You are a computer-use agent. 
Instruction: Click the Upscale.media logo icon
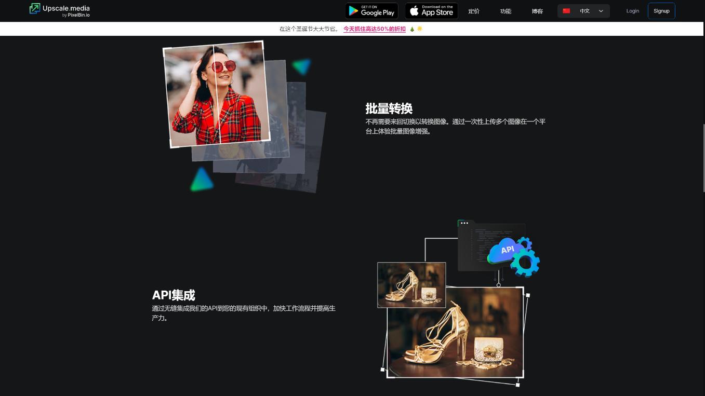coord(35,8)
